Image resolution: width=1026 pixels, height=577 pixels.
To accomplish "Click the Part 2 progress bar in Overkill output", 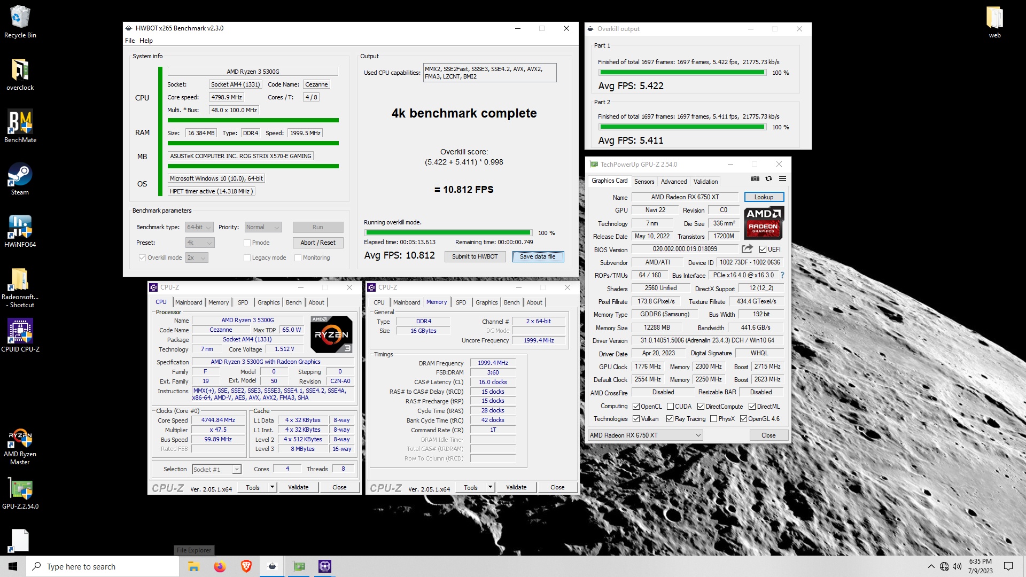I will 682,127.
